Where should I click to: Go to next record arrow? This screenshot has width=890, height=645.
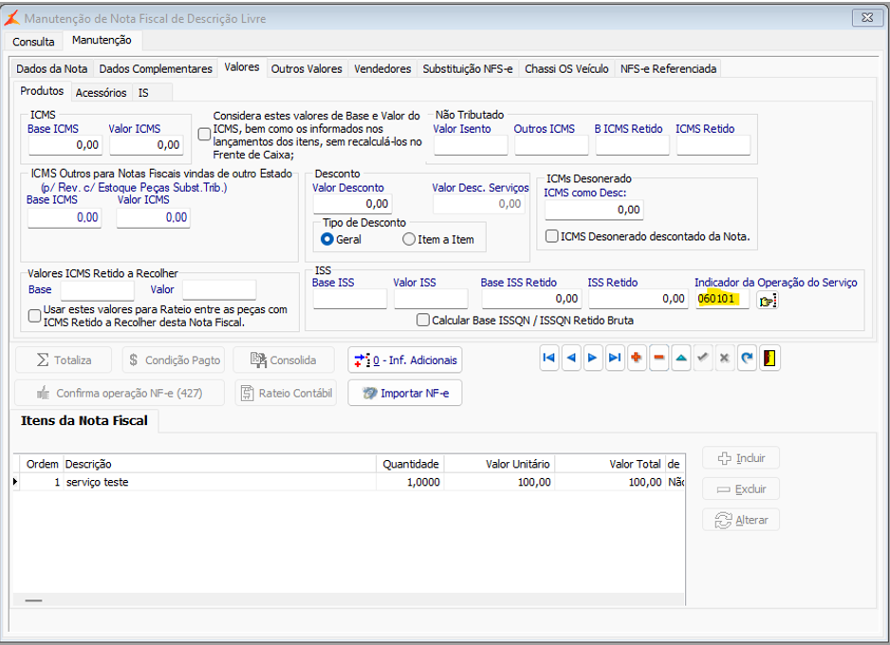click(592, 359)
